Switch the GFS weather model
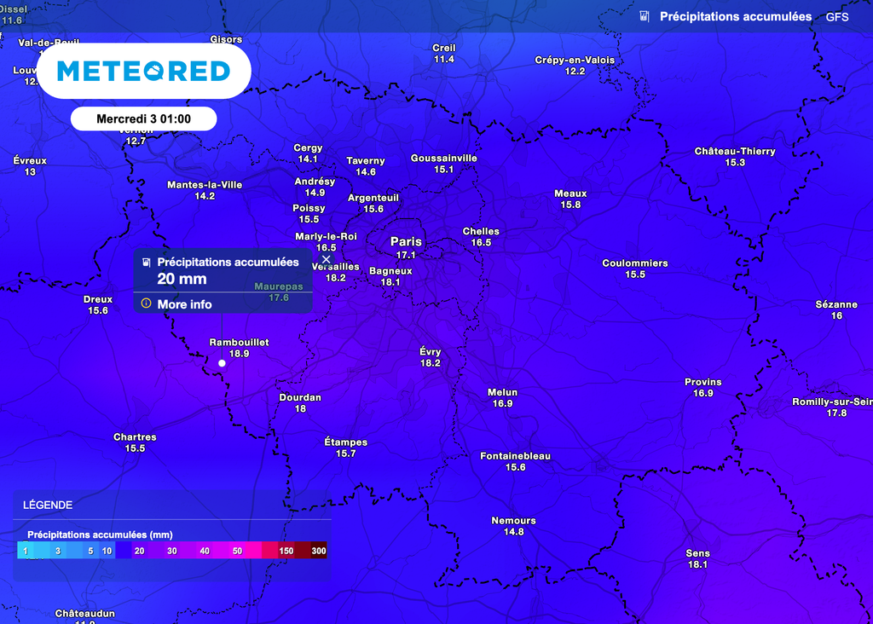 [837, 16]
